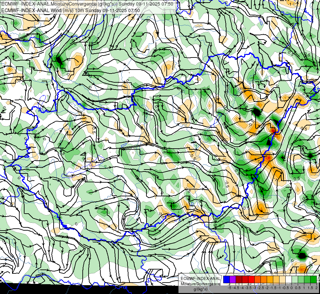Select the pale peach swatch from -1 to -0.5
Viewport: 320px width, 294px height.
282,280
